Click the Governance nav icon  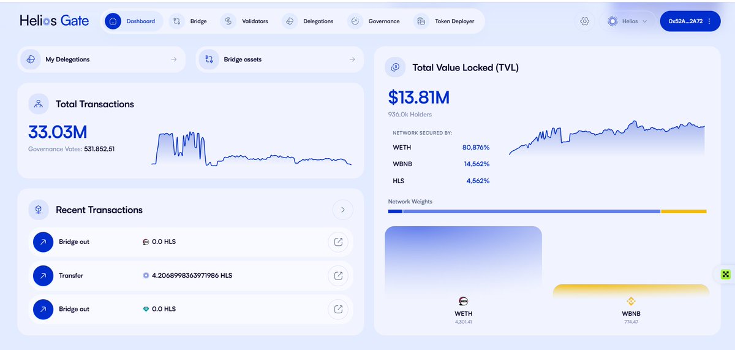(x=355, y=21)
